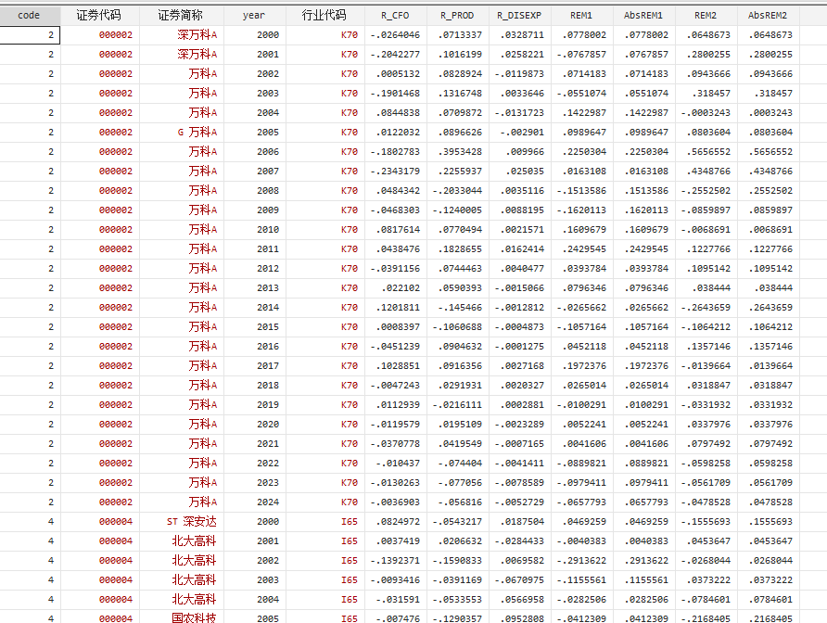Click AbsREM2 value .2552502
This screenshot has width=827, height=623.
pos(770,191)
